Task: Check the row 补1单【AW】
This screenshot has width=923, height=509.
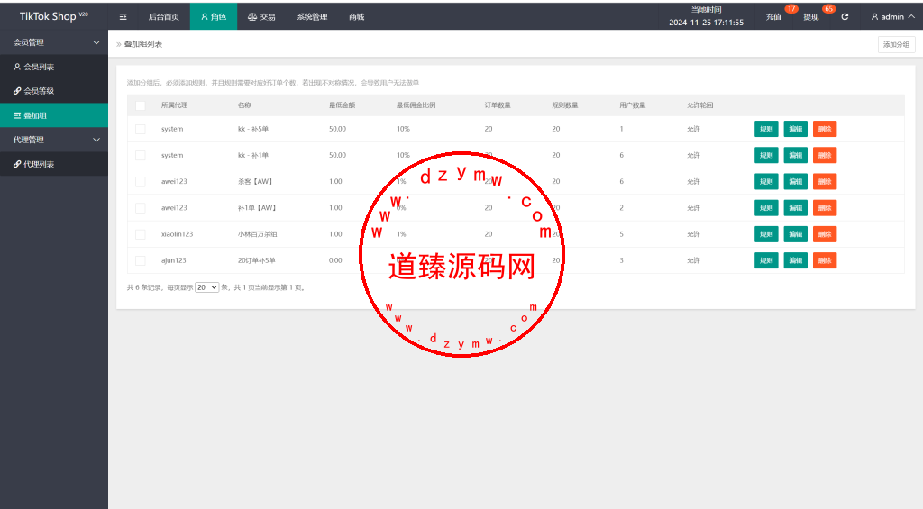Action: [x=140, y=208]
